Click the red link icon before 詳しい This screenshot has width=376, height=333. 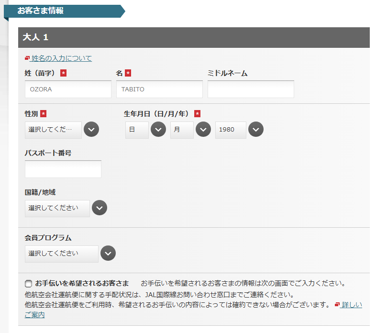[x=337, y=305]
